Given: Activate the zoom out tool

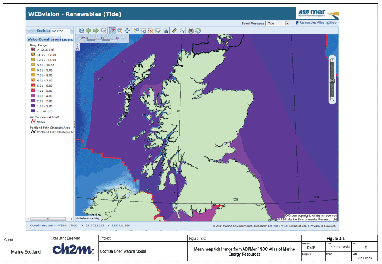Looking at the screenshot, I should point(119,31).
